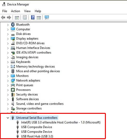Select the Universal Serial Bus controllers label

click(x=37, y=118)
